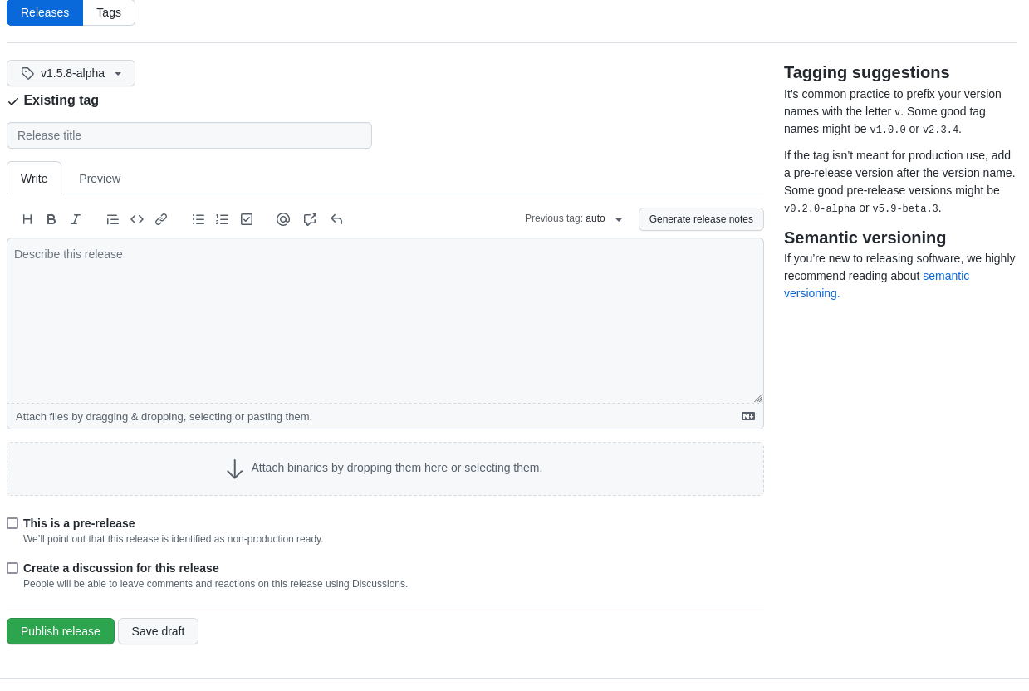
Task: Click the Attach binaries drop zone text
Action: click(397, 468)
